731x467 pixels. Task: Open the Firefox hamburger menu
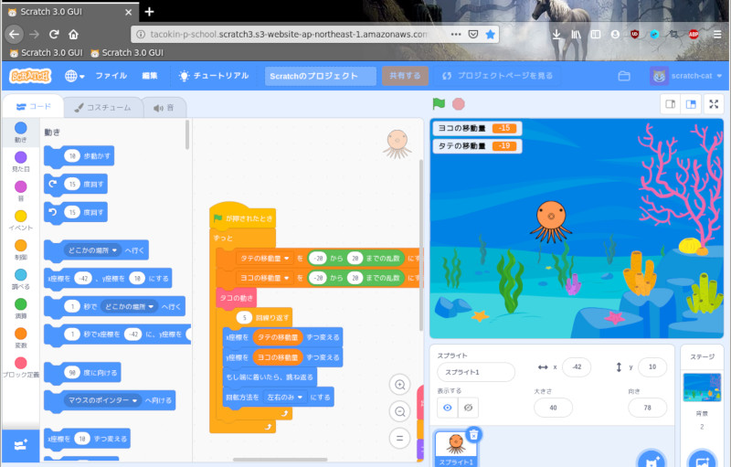(717, 34)
